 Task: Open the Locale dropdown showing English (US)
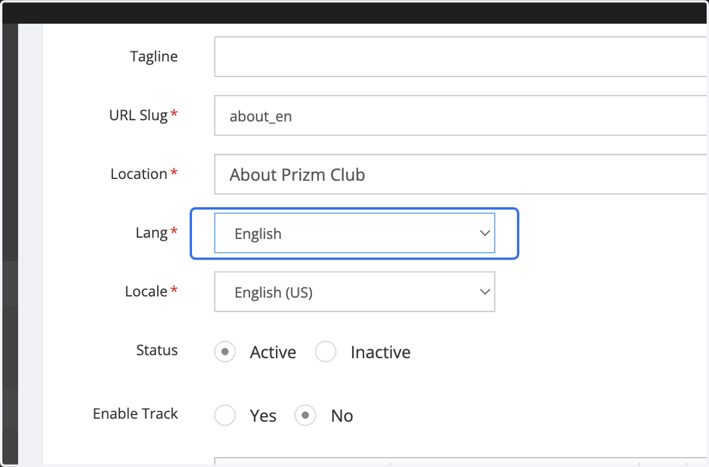354,292
